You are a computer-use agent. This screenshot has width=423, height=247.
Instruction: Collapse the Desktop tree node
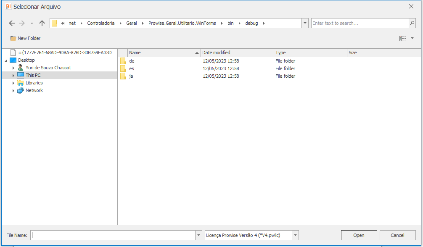(6, 60)
